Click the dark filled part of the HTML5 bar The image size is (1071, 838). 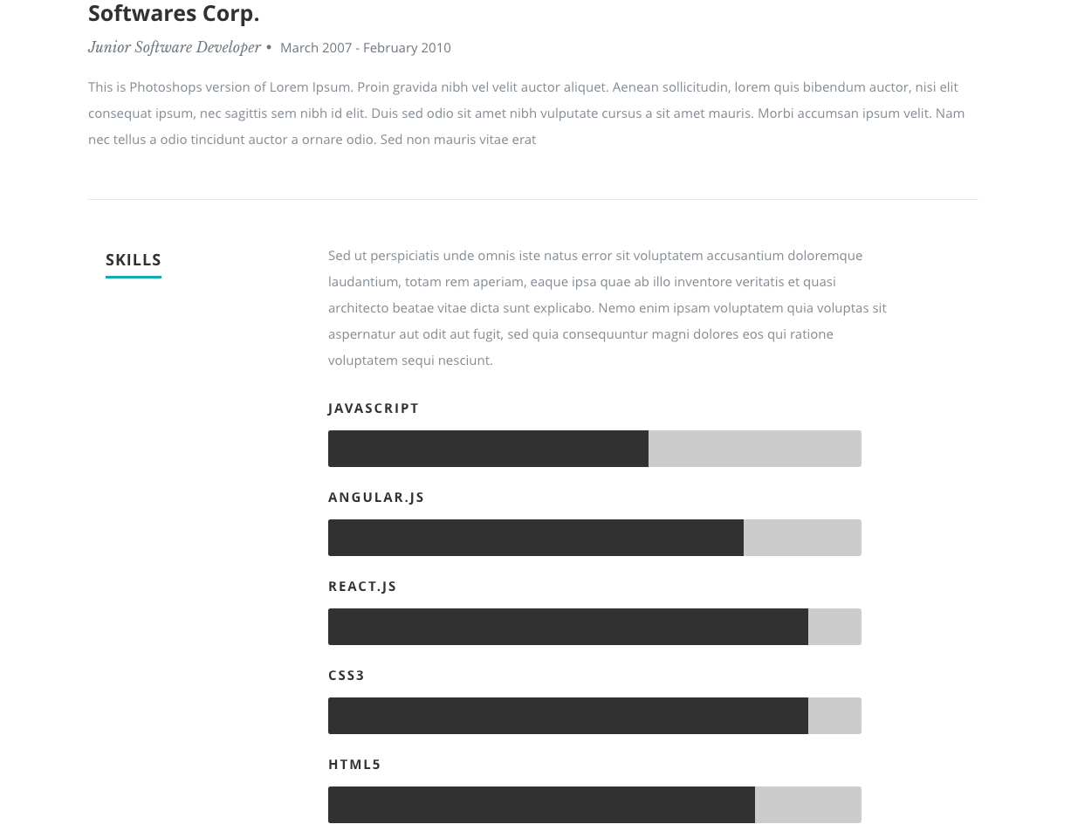541,805
